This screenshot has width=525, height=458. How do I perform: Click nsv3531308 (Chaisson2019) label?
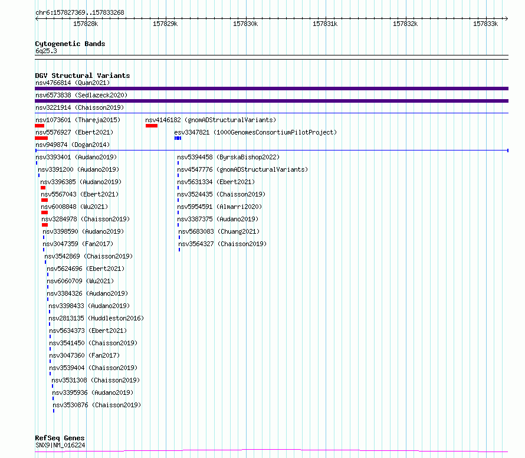(x=96, y=380)
